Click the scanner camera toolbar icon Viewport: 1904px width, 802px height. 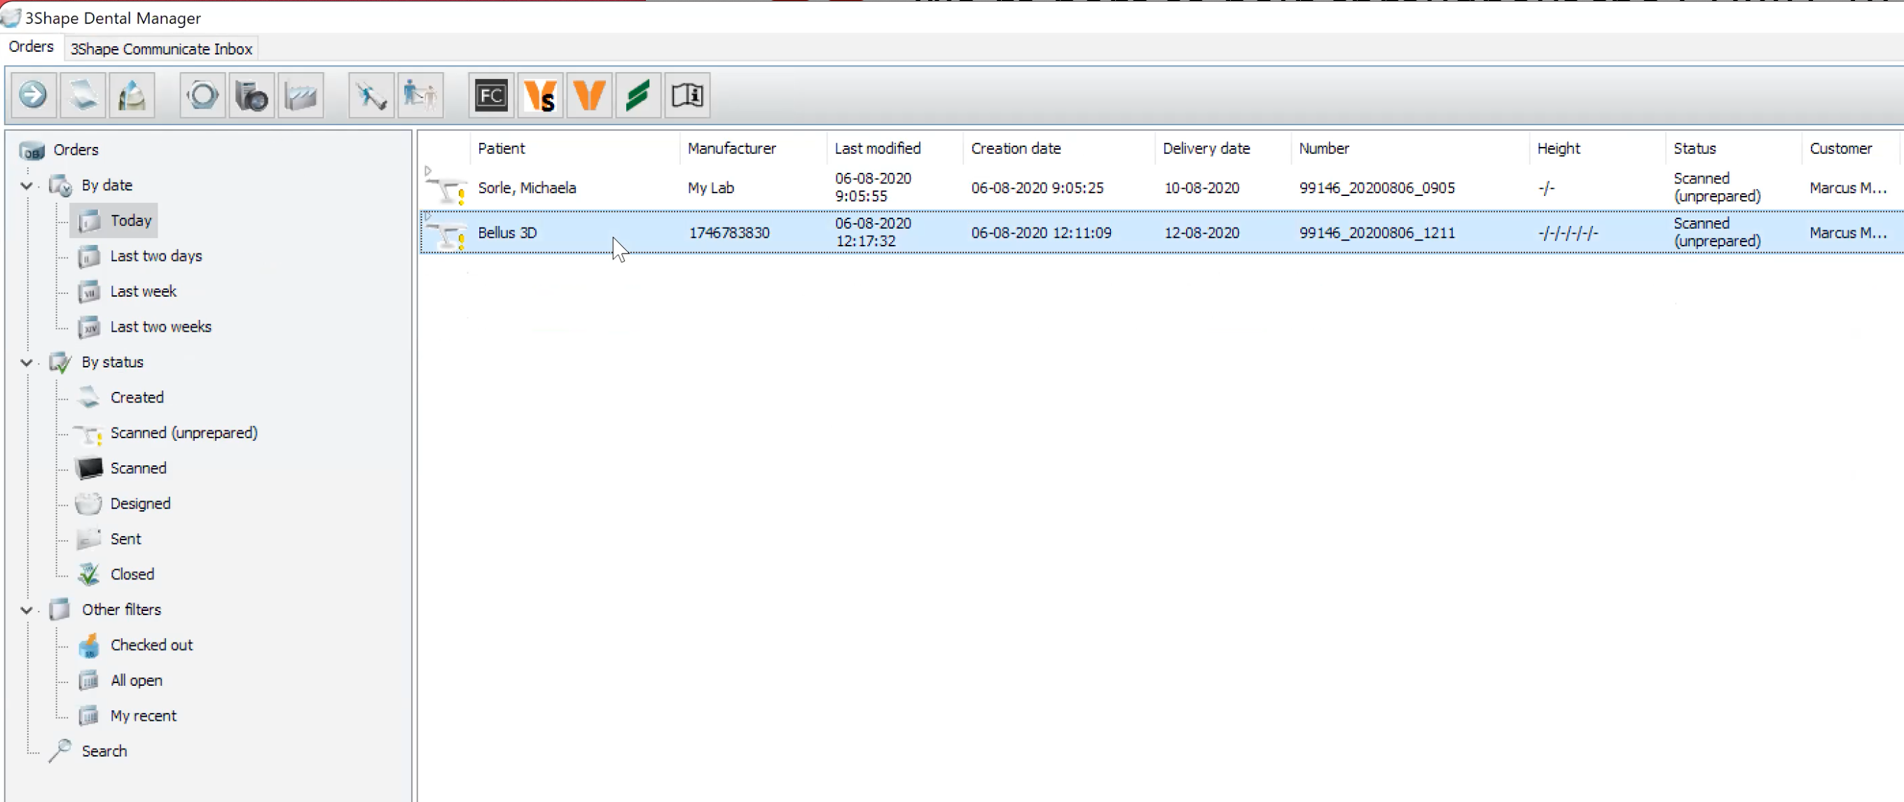pos(251,95)
